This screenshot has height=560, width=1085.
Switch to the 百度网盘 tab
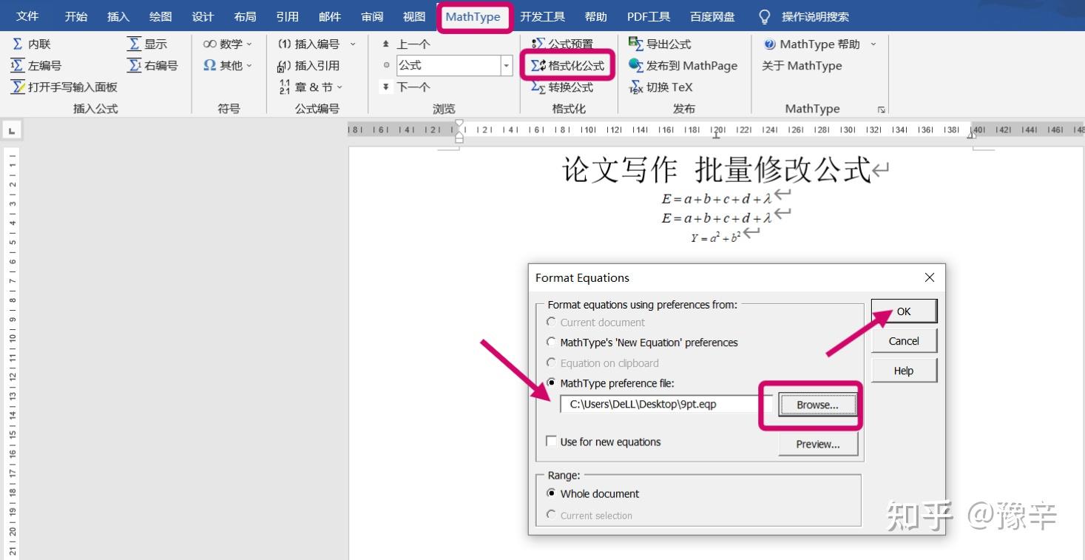[x=712, y=16]
